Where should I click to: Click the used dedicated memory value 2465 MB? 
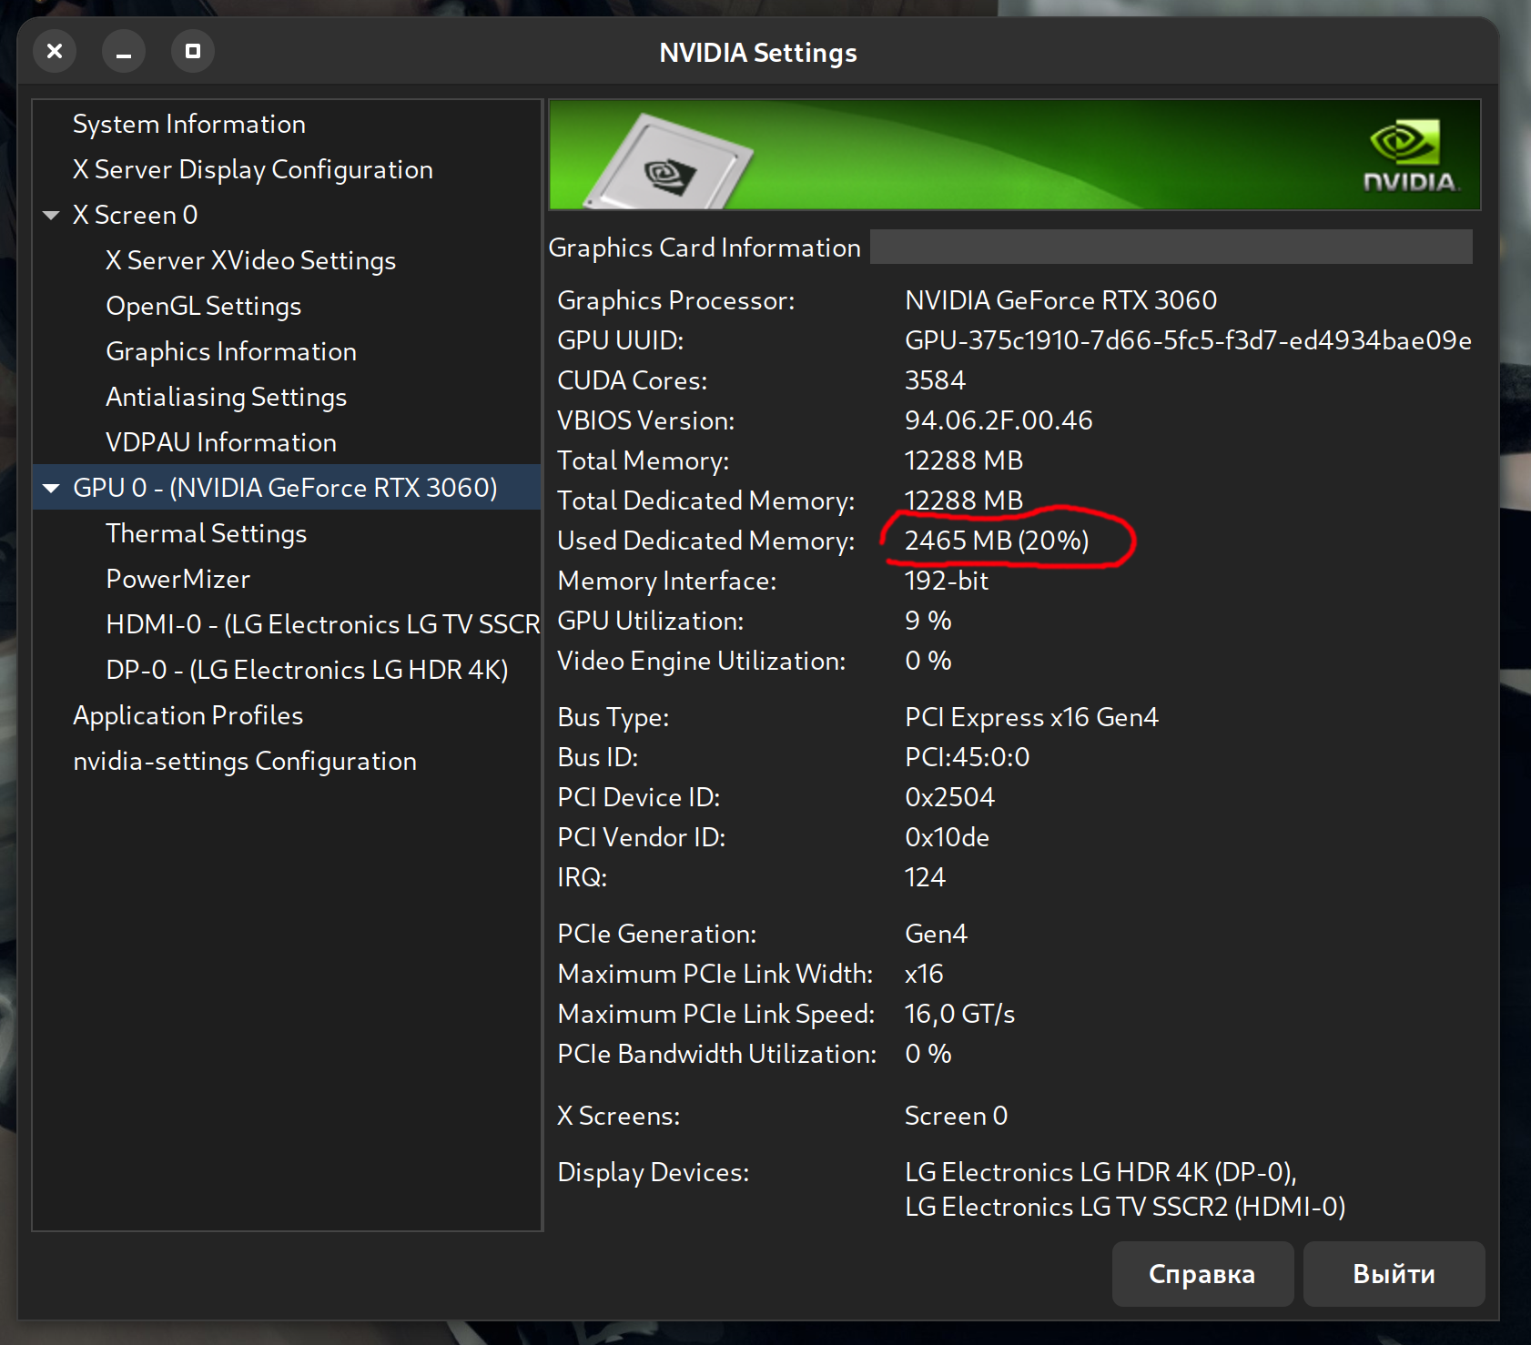(x=997, y=541)
